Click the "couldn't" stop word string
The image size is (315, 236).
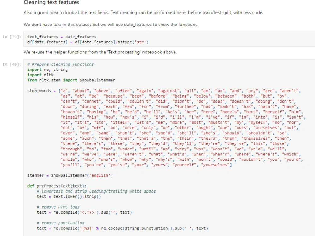tap(139, 101)
